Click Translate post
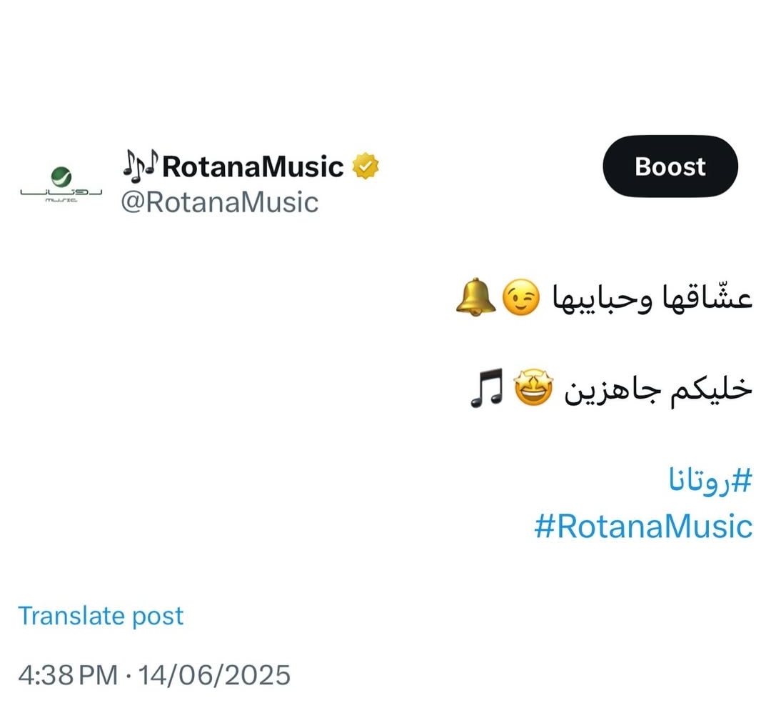This screenshot has width=771, height=713. [101, 616]
